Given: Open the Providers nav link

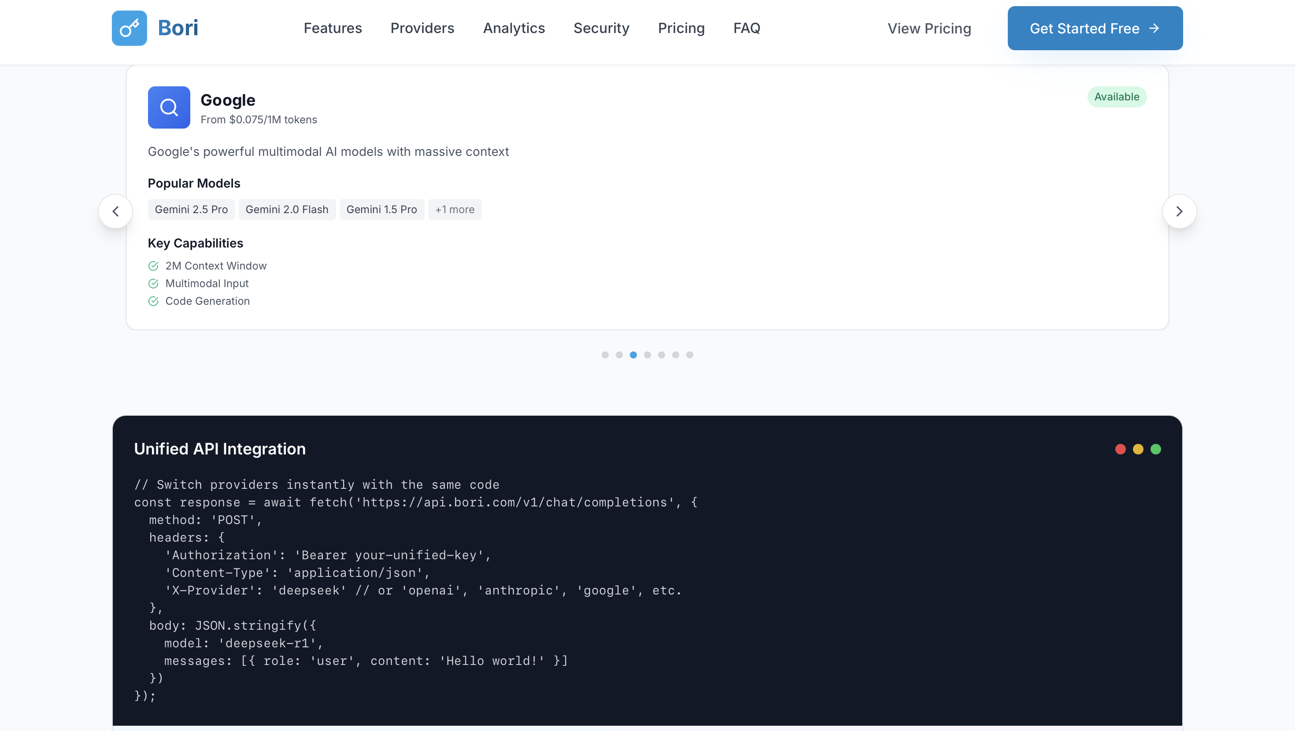Looking at the screenshot, I should tap(422, 28).
